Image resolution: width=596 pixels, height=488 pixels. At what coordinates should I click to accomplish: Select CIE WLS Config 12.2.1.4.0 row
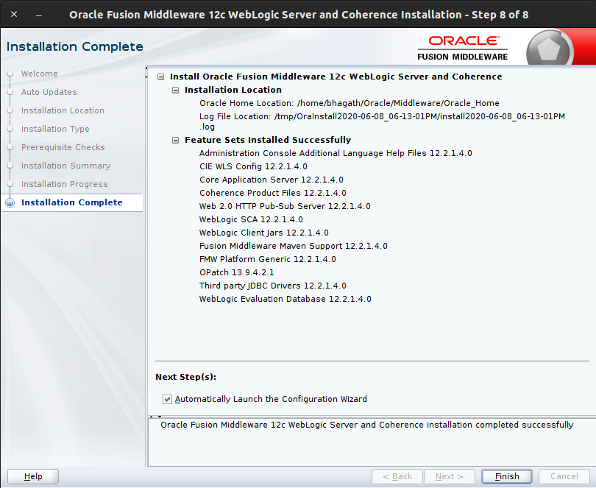[x=254, y=166]
